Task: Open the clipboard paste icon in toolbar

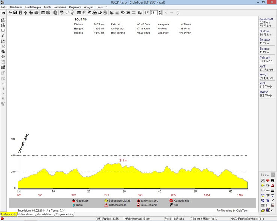Action: pyautogui.click(x=55, y=13)
